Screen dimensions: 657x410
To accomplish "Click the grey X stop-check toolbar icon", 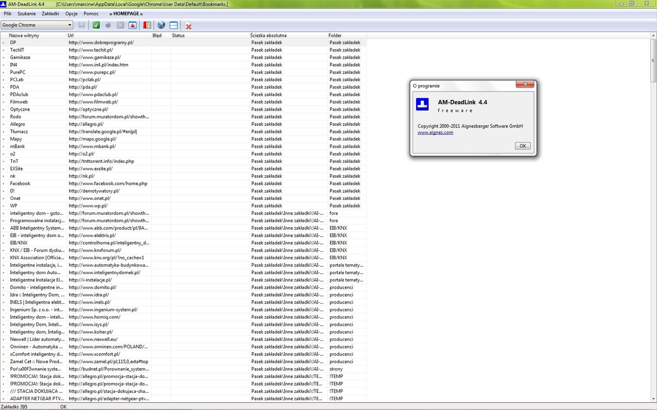I will pyautogui.click(x=120, y=25).
